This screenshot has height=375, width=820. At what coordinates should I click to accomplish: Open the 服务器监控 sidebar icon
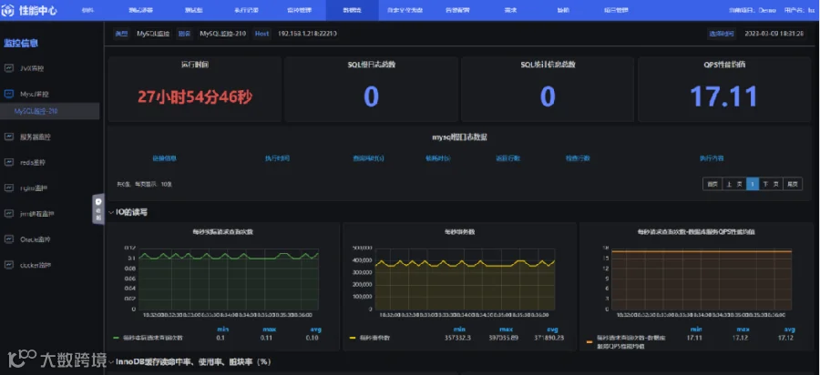[9, 137]
